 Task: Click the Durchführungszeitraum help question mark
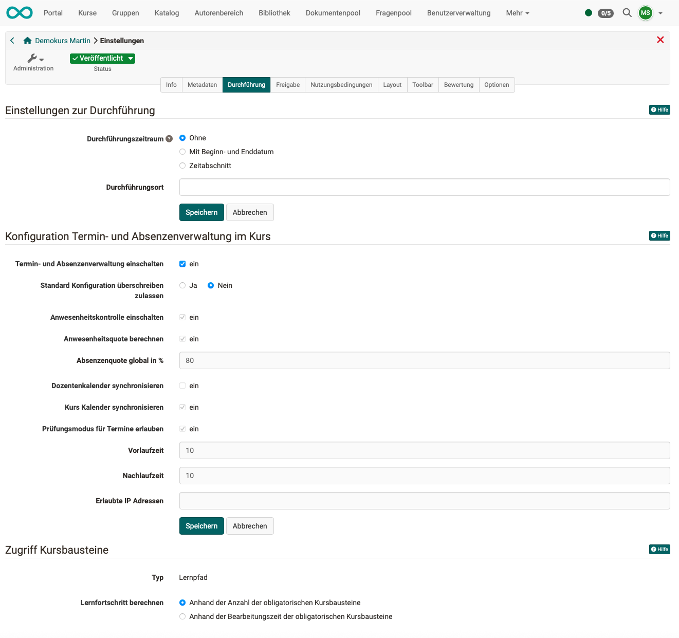(x=169, y=139)
